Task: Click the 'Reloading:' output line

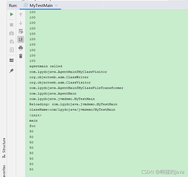Action: (x=73, y=104)
